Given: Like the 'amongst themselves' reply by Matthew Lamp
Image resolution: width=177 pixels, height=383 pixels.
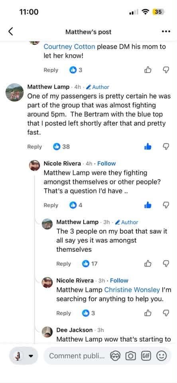Looking at the screenshot, I should [148, 264].
